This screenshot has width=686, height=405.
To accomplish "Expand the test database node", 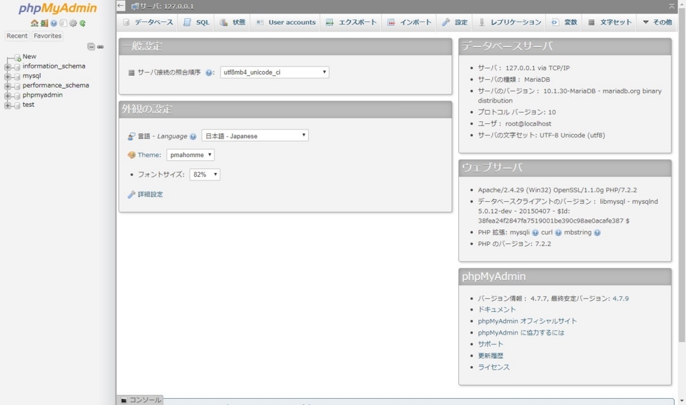I will click(x=7, y=105).
